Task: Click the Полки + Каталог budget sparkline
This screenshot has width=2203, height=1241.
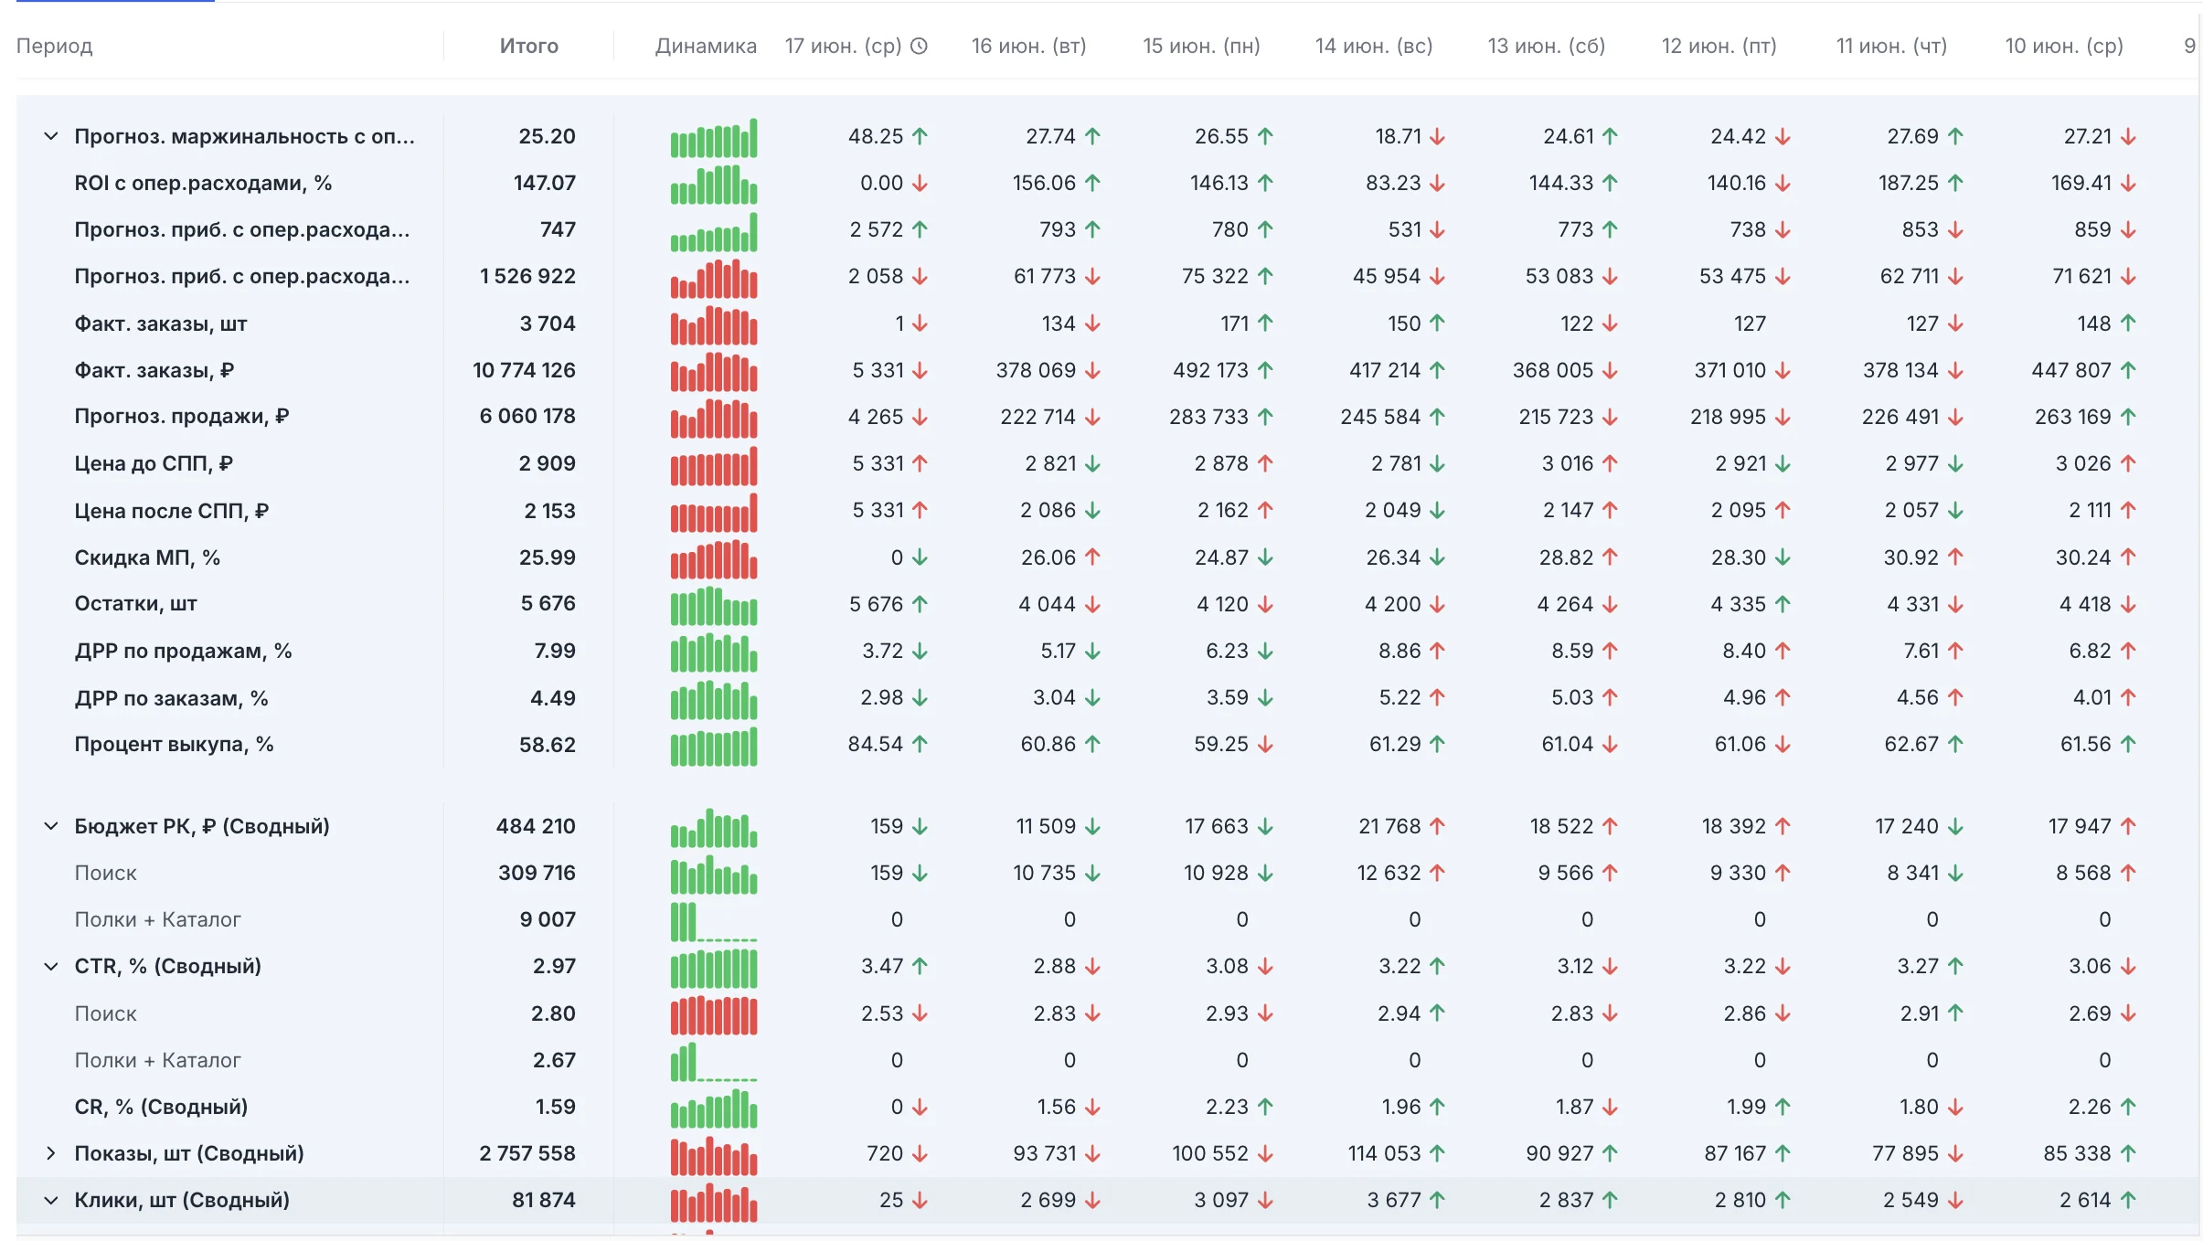Action: pyautogui.click(x=714, y=921)
